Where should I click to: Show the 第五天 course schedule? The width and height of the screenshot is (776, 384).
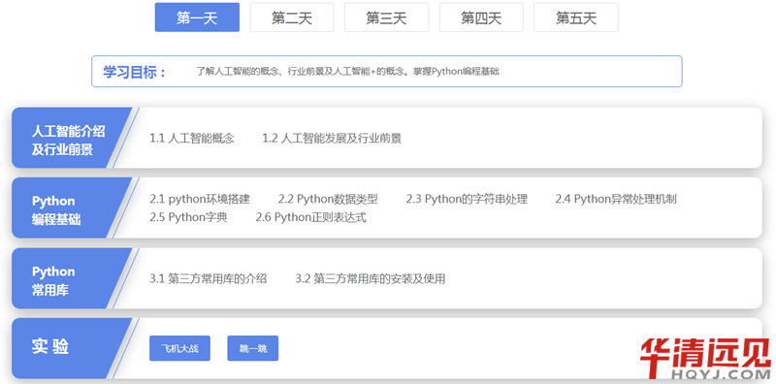[575, 17]
